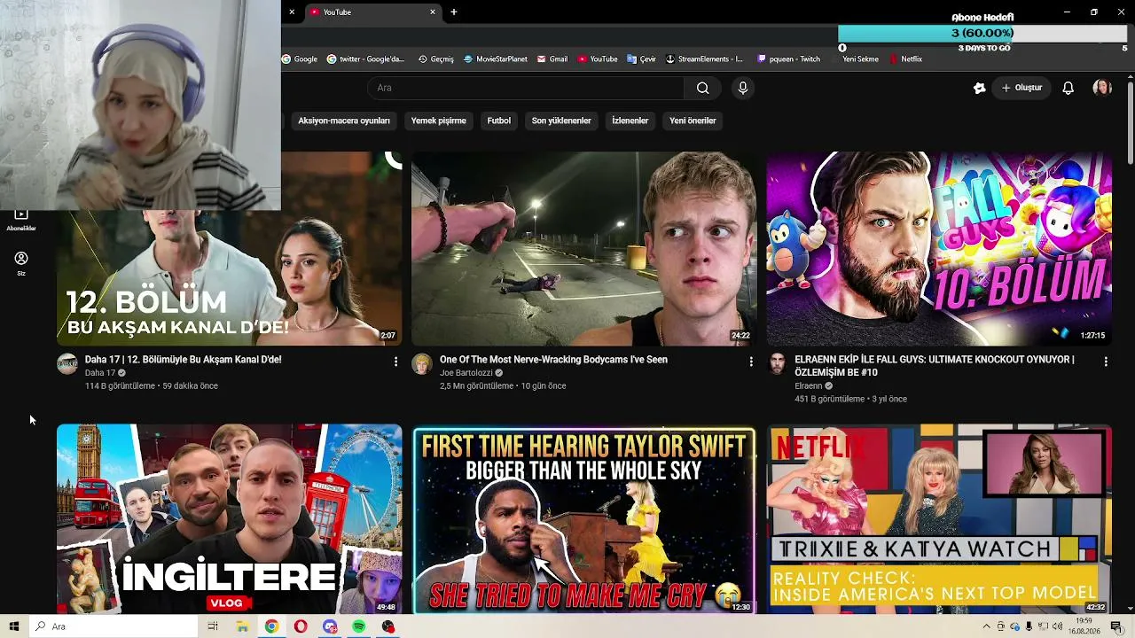Open the Geçmiş bookmark
The image size is (1135, 638).
(x=435, y=59)
